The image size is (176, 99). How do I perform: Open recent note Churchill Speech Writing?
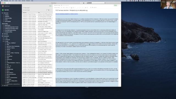coord(10,30)
